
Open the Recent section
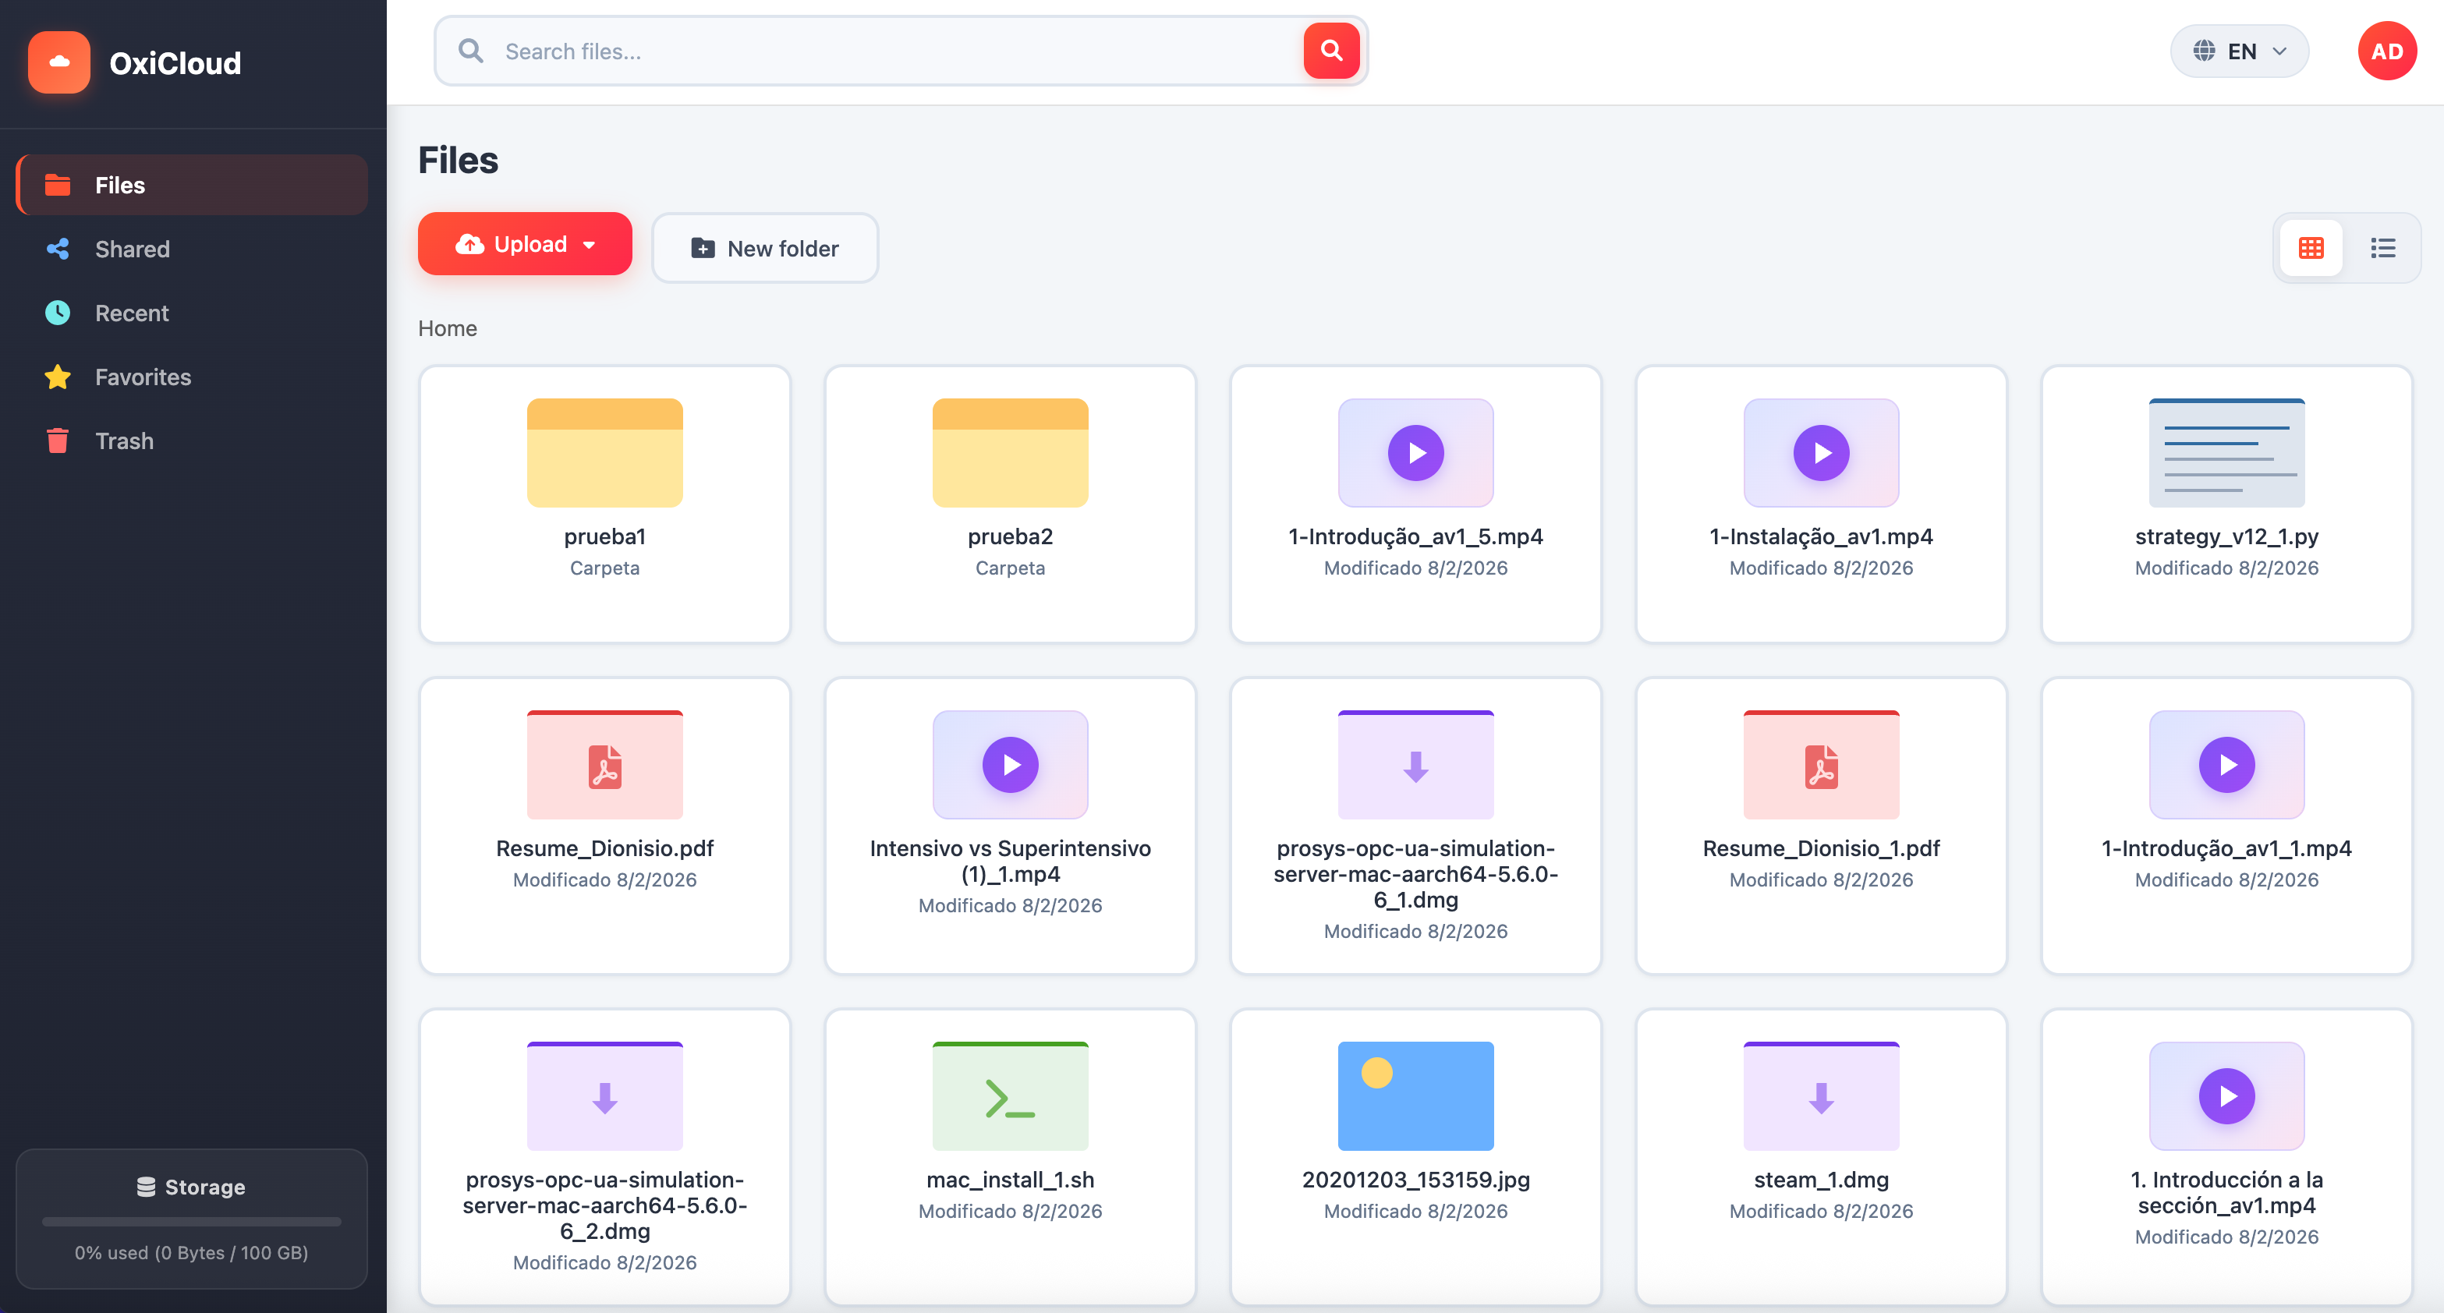[x=133, y=313]
